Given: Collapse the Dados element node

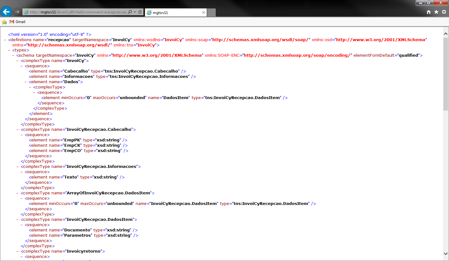Looking at the screenshot, I should tap(26, 82).
